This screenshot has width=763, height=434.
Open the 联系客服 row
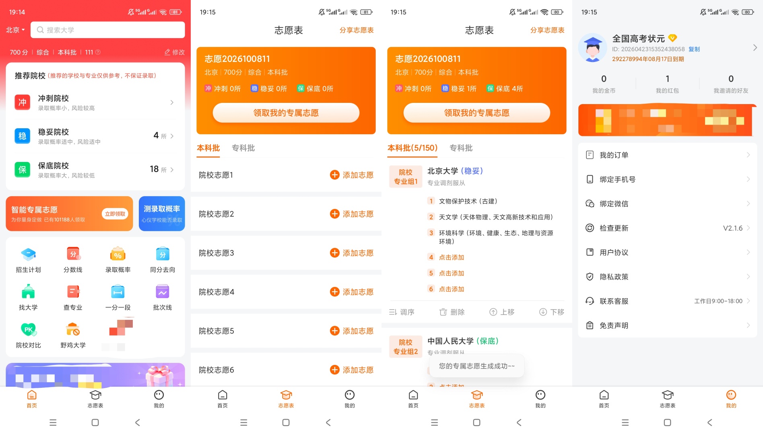tap(668, 301)
